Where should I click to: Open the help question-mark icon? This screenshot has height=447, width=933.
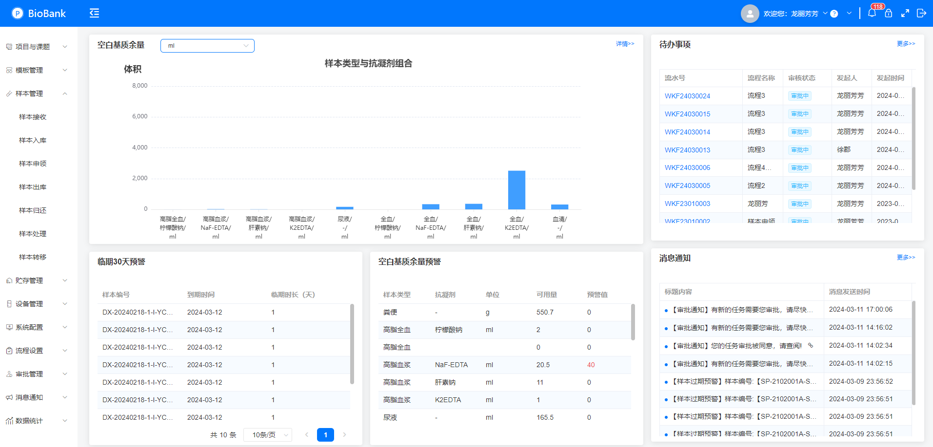834,14
